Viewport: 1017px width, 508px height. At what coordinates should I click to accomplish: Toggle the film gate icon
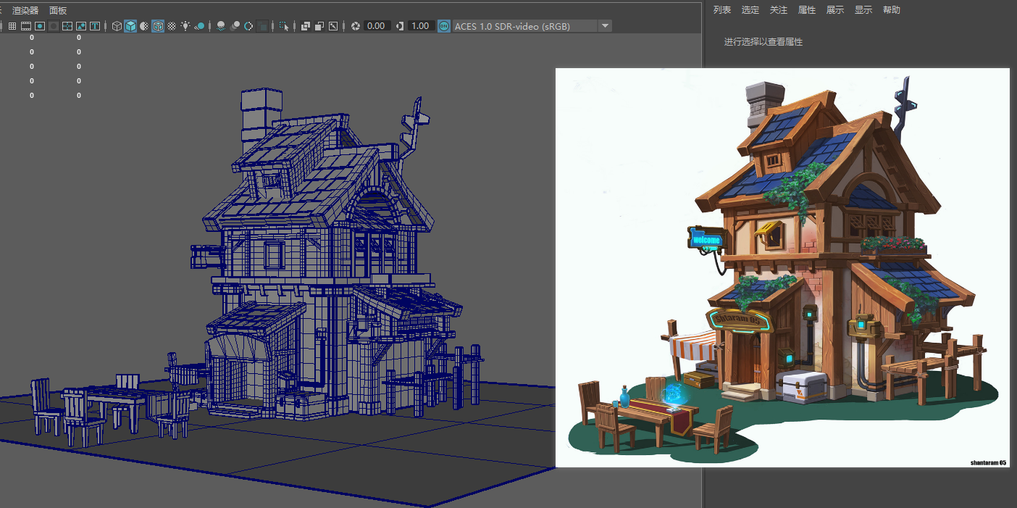click(x=26, y=26)
